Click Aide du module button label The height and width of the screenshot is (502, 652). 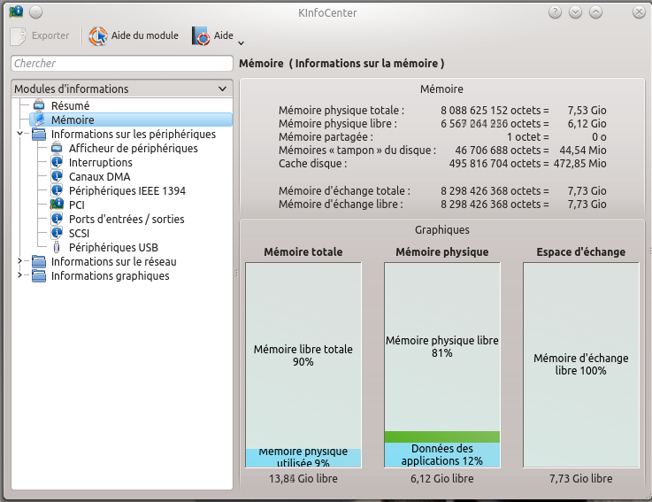pyautogui.click(x=145, y=35)
